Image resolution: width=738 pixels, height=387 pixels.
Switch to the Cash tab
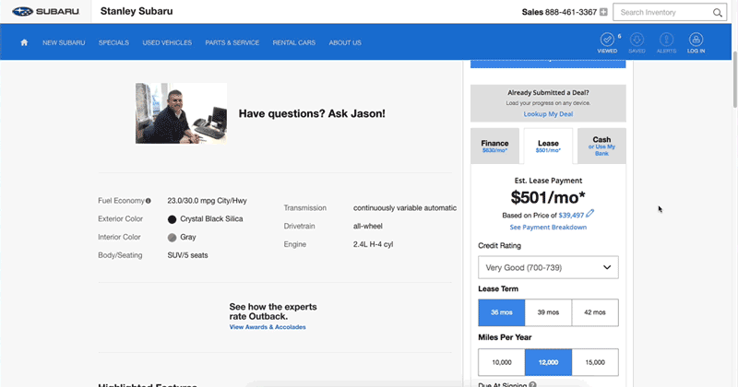pos(601,147)
